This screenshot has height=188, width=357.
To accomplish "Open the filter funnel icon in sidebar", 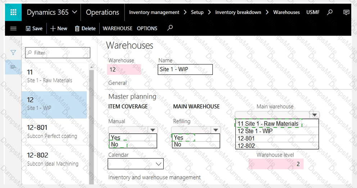I will click(13, 53).
